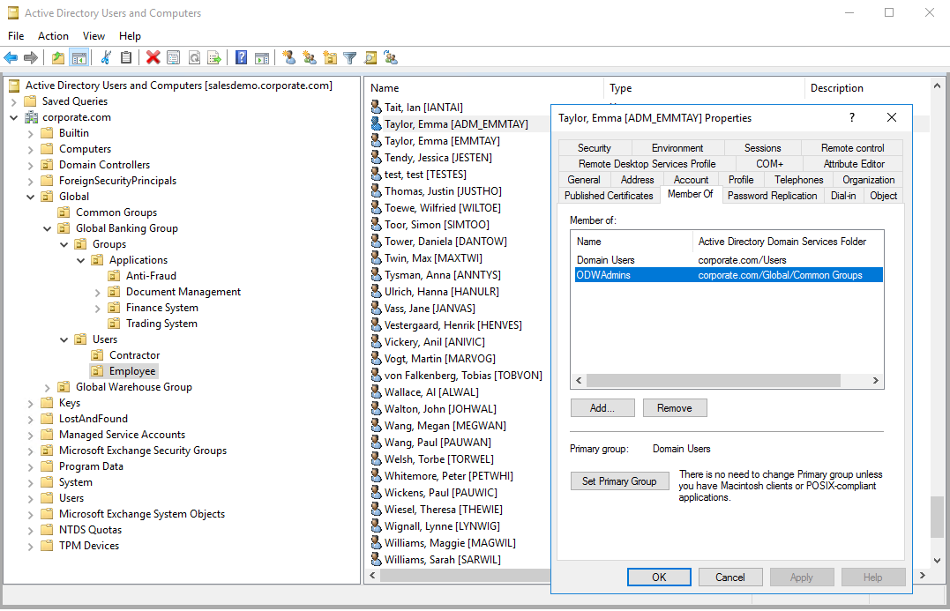
Task: Open the Password Replication tab
Action: pos(773,196)
